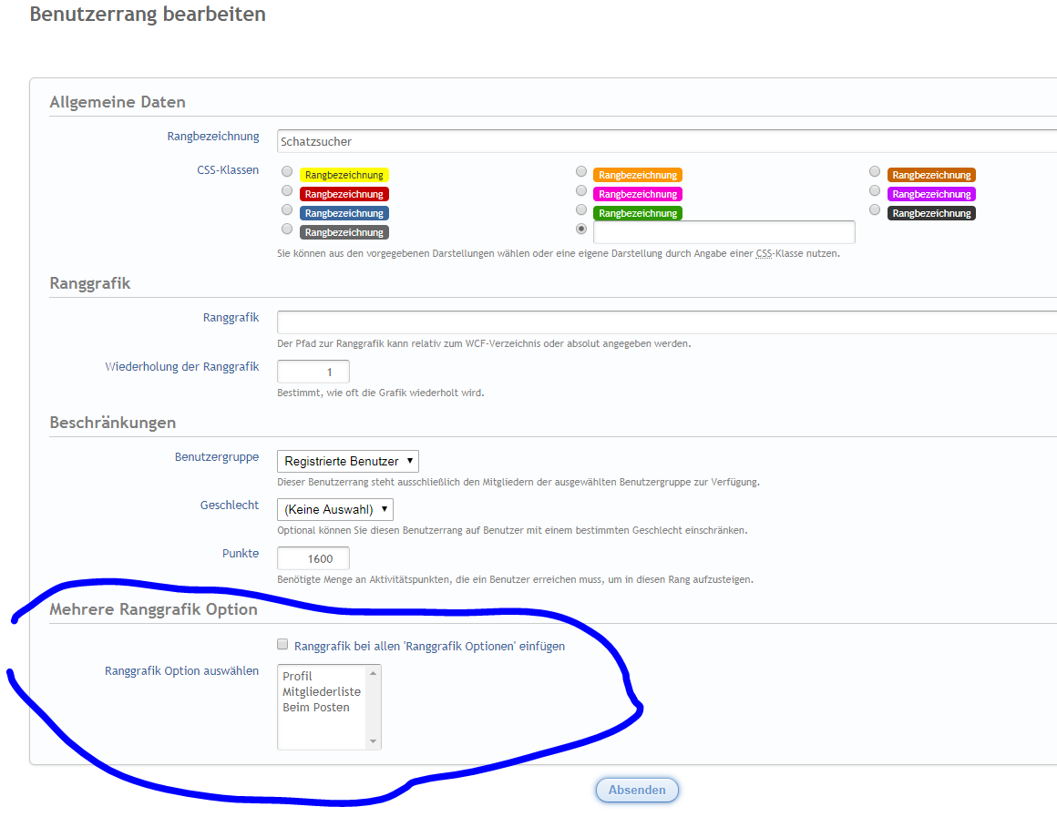Image resolution: width=1057 pixels, height=817 pixels.
Task: Select the custom CSS class radio button
Action: point(581,230)
